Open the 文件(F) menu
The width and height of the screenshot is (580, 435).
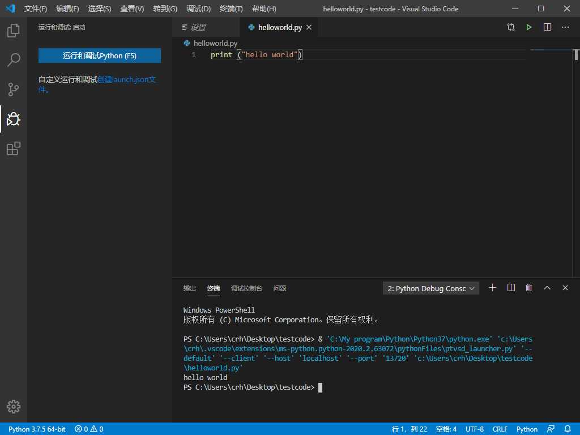36,9
